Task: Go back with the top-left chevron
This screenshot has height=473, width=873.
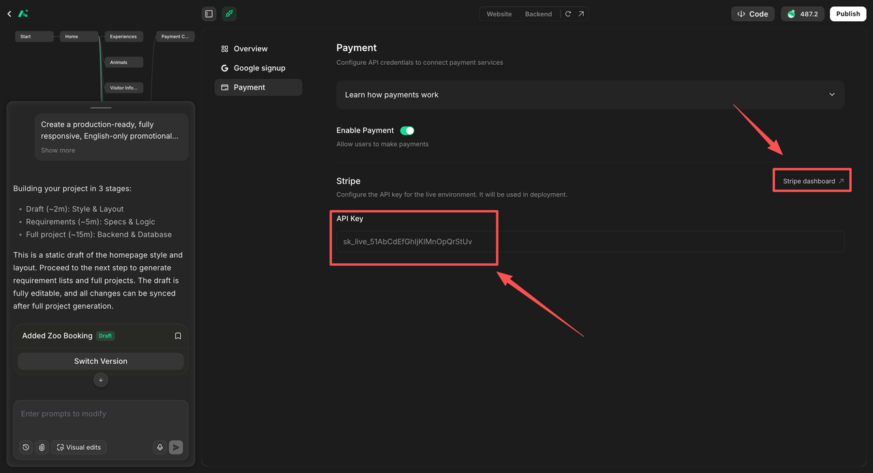Action: [x=9, y=14]
